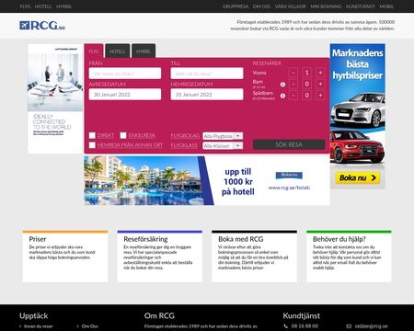
Task: Switch to the Hotell tab
Action: pyautogui.click(x=118, y=51)
